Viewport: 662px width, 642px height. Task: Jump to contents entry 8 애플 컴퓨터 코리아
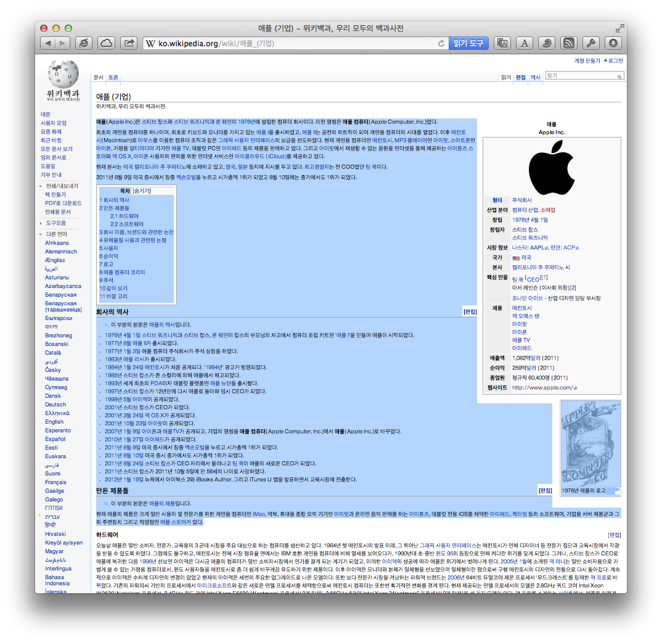coord(123,273)
